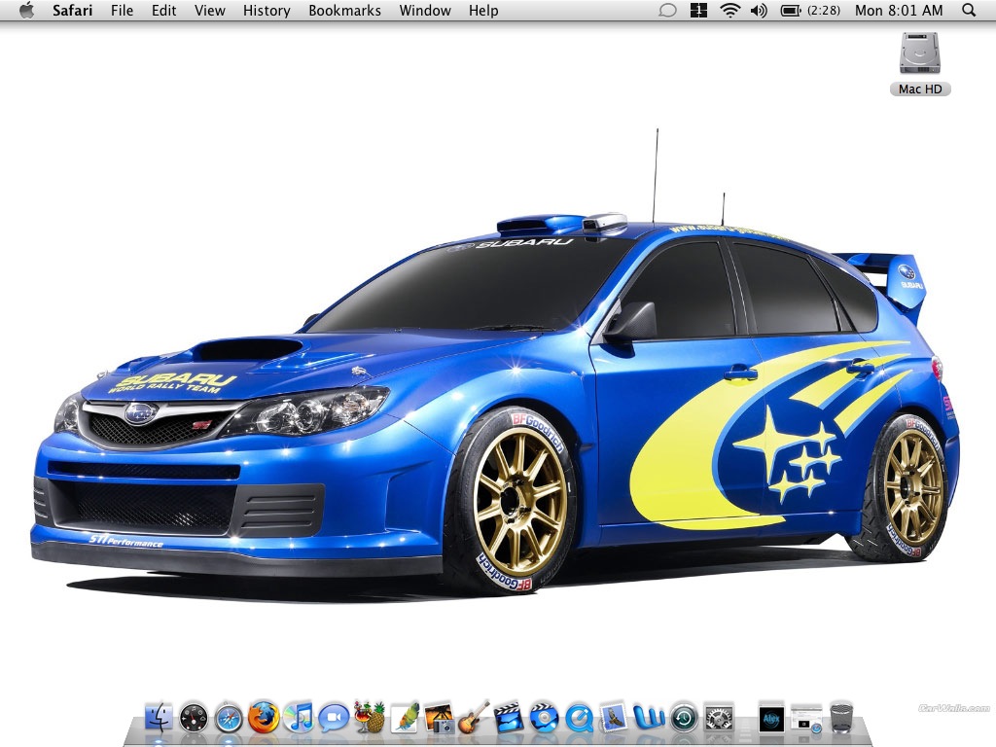Screen dimensions: 996x747
Task: Open the Bookmarks menu
Action: (x=345, y=10)
